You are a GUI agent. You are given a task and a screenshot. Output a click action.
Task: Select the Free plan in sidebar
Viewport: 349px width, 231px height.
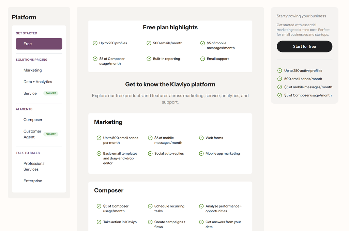39,44
